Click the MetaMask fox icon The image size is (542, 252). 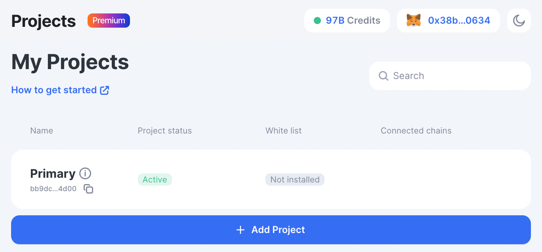pos(414,21)
